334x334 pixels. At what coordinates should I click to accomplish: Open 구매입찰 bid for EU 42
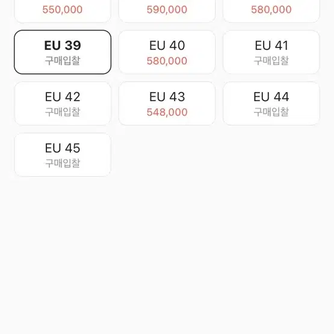click(x=63, y=112)
